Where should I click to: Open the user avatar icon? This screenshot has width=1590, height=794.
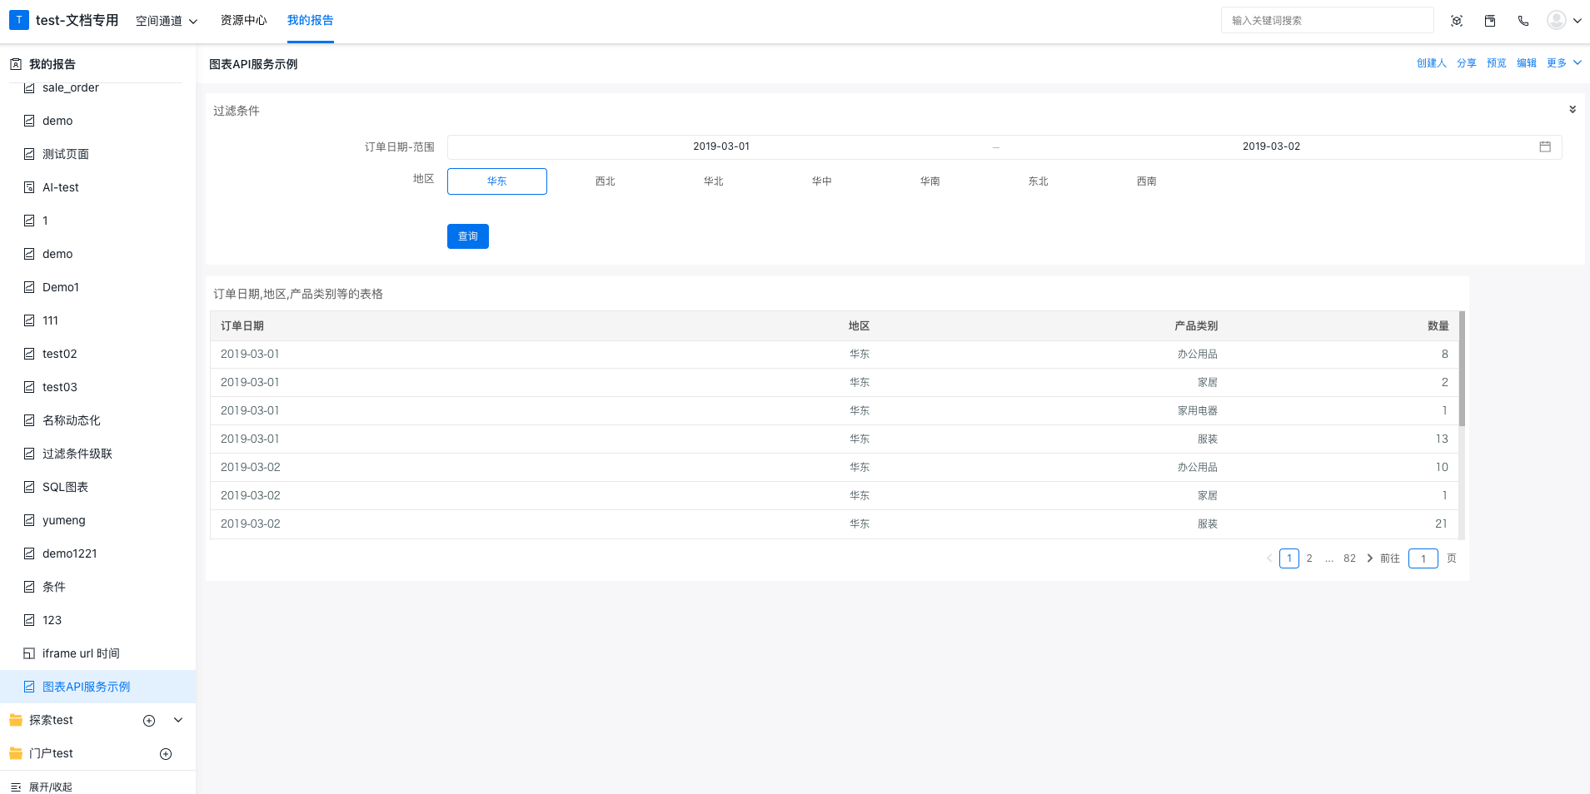tap(1557, 20)
